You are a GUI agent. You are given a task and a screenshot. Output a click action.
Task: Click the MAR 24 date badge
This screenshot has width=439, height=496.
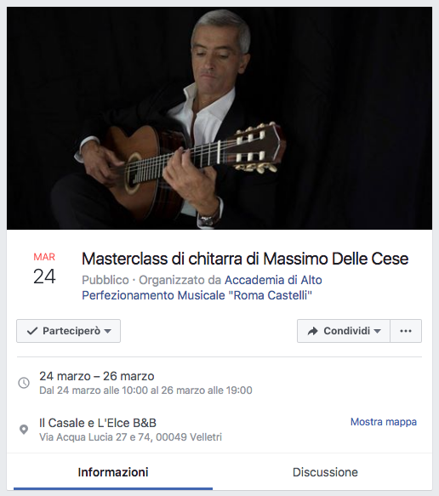pyautogui.click(x=44, y=269)
